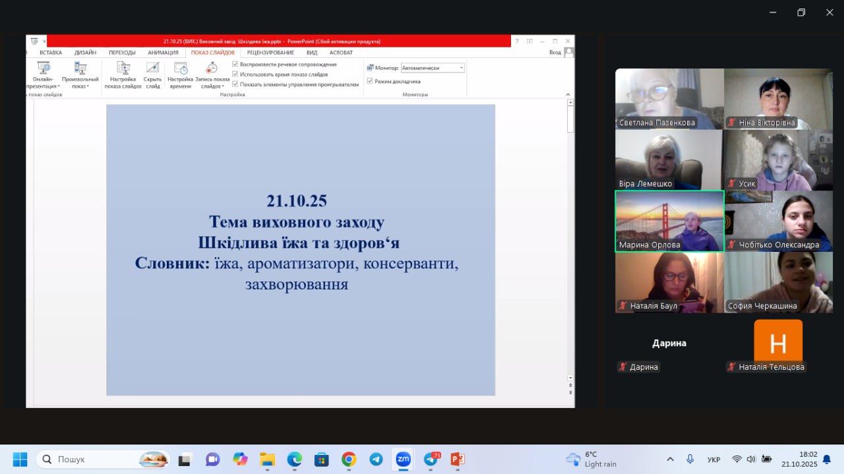Click the Настройка показа слайдов icon
844x474 pixels.
[123, 68]
